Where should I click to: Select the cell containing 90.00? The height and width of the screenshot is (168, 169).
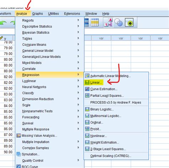pos(7,152)
